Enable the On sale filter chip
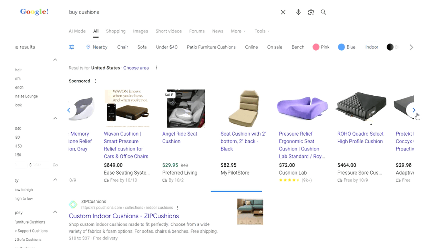 coord(275,47)
